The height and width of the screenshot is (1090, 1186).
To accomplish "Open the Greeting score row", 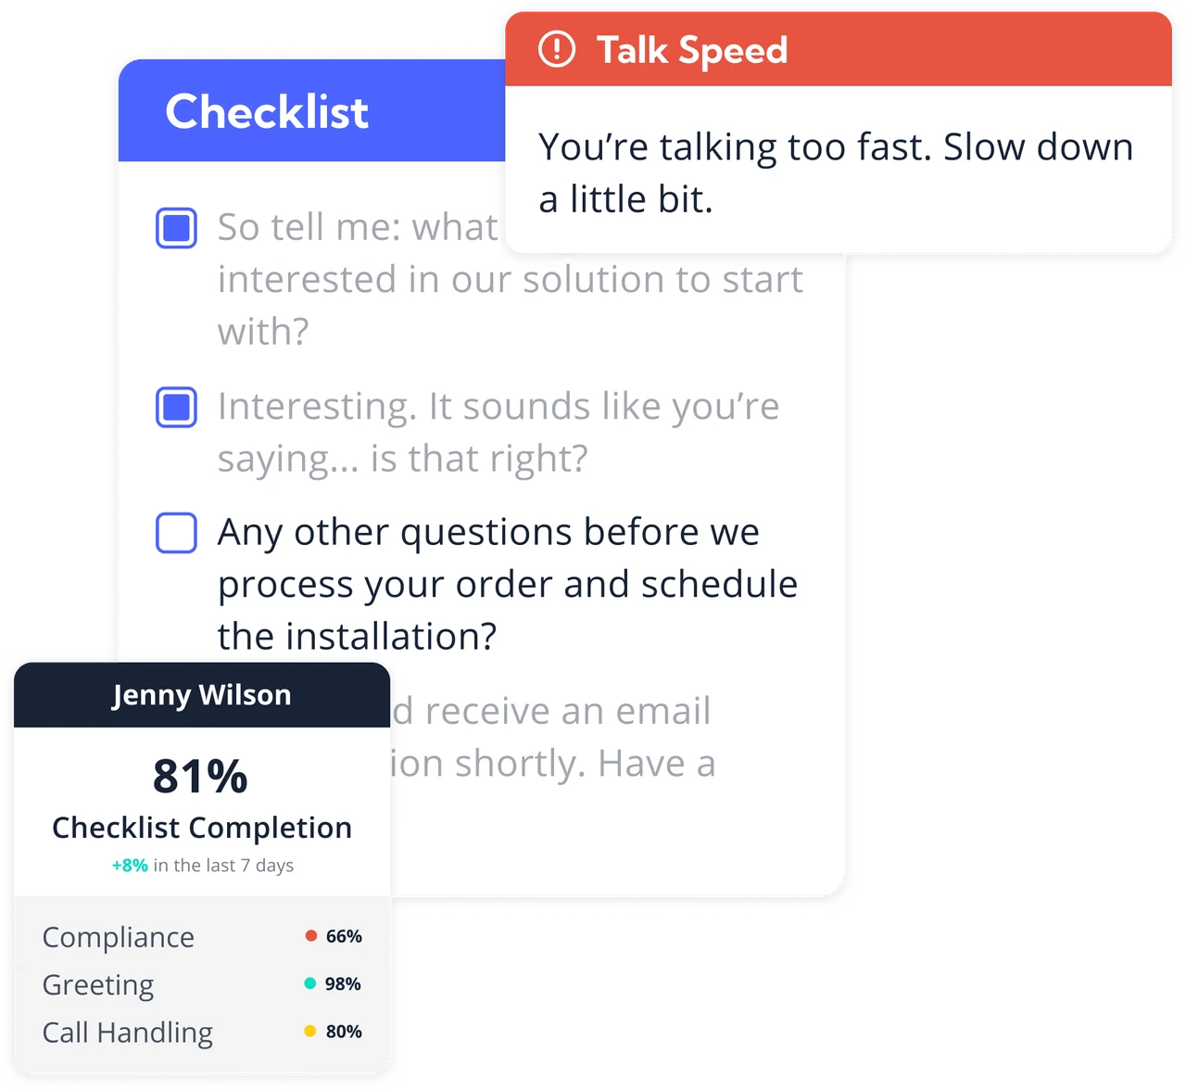I will (x=202, y=984).
